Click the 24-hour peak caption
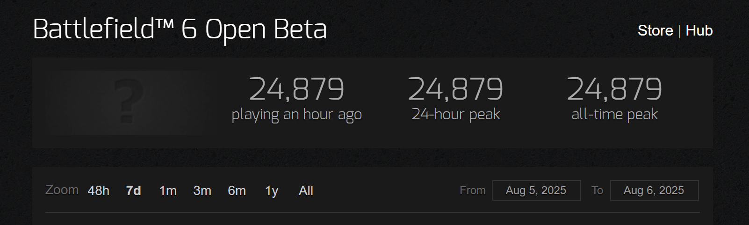The width and height of the screenshot is (749, 225). click(x=456, y=114)
